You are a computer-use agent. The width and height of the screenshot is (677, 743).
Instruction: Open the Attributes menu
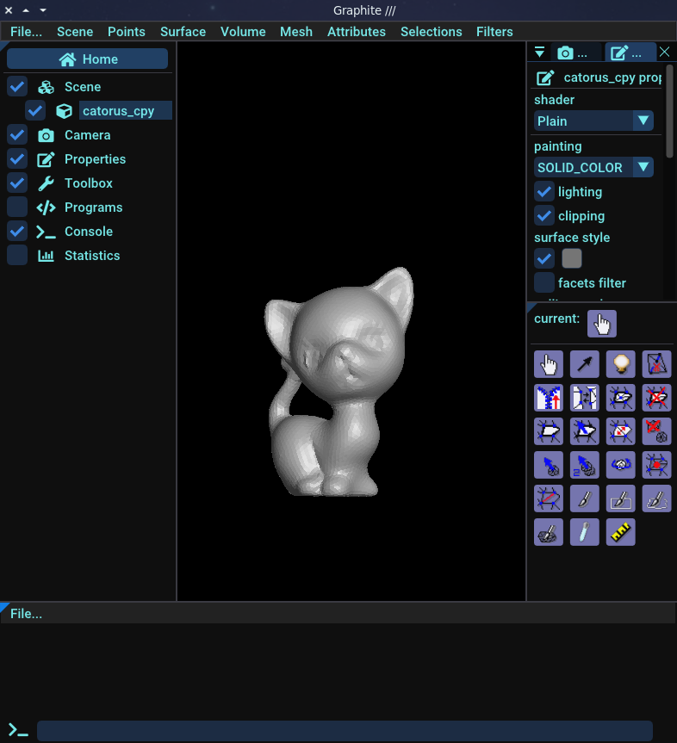coord(357,32)
